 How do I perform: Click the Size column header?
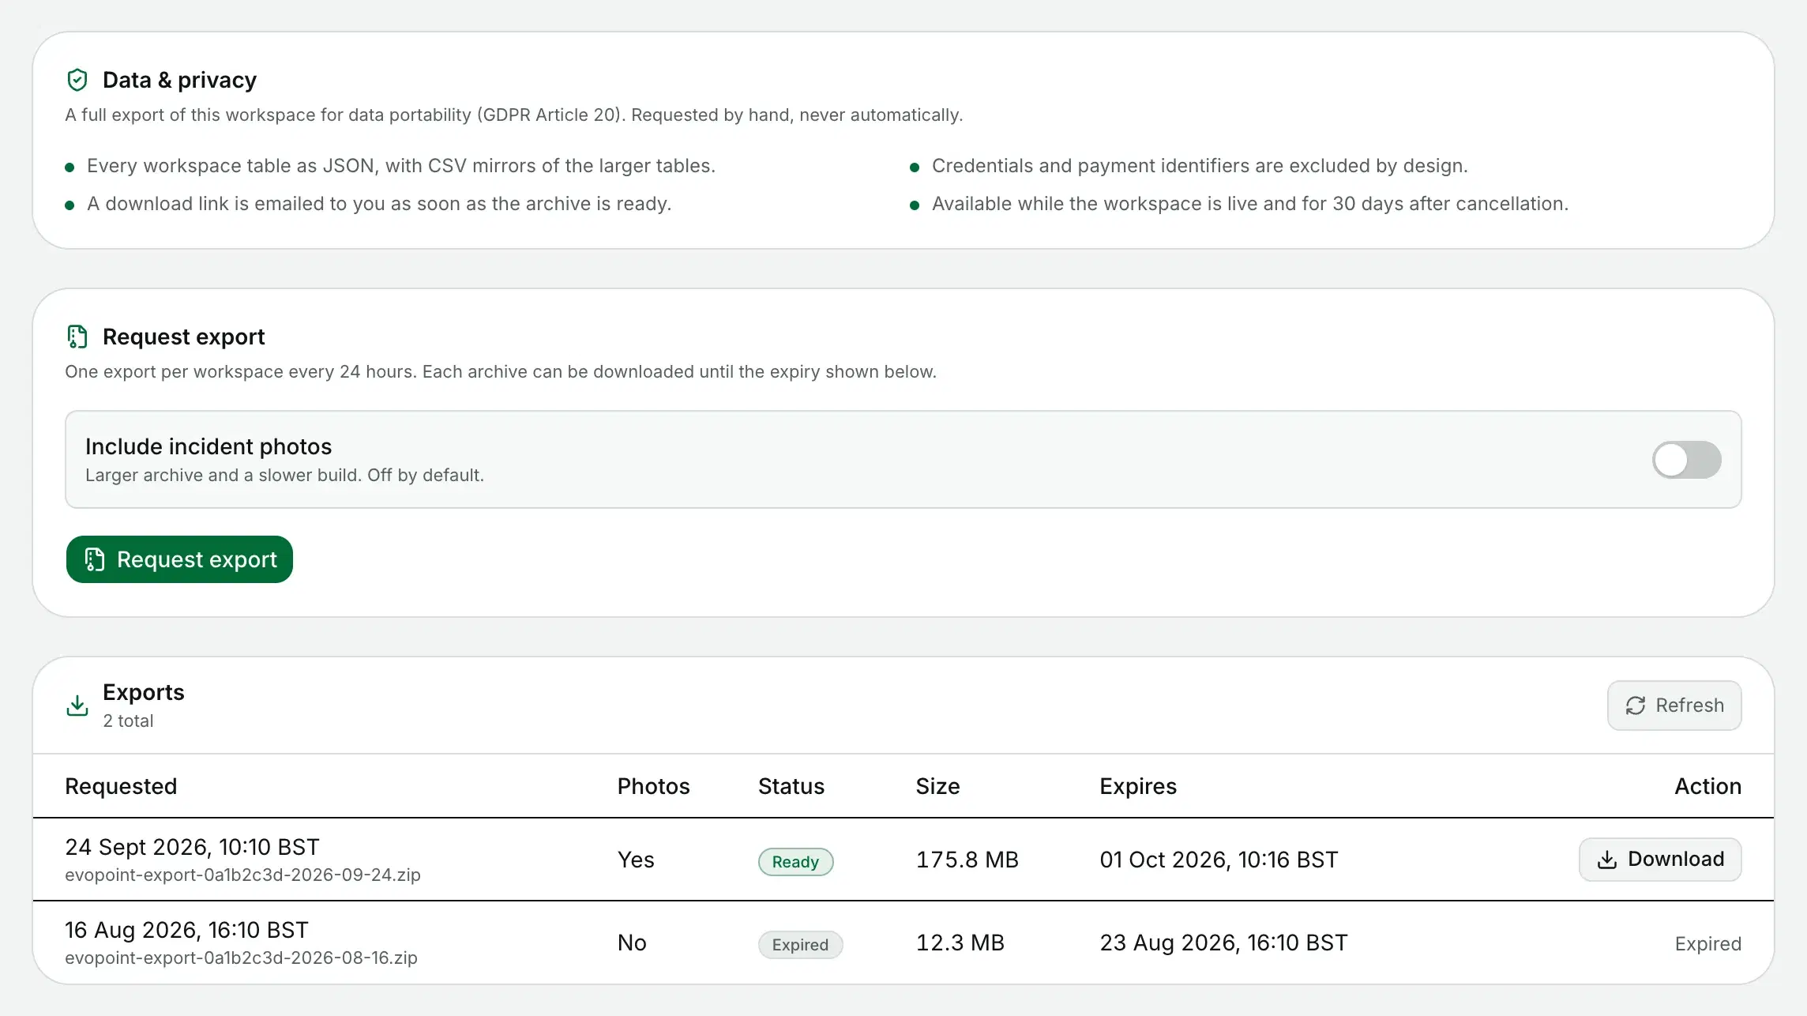937,786
